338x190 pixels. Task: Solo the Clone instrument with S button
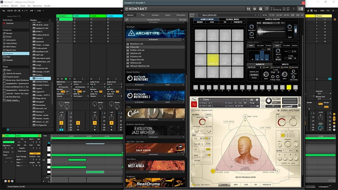click(x=263, y=100)
